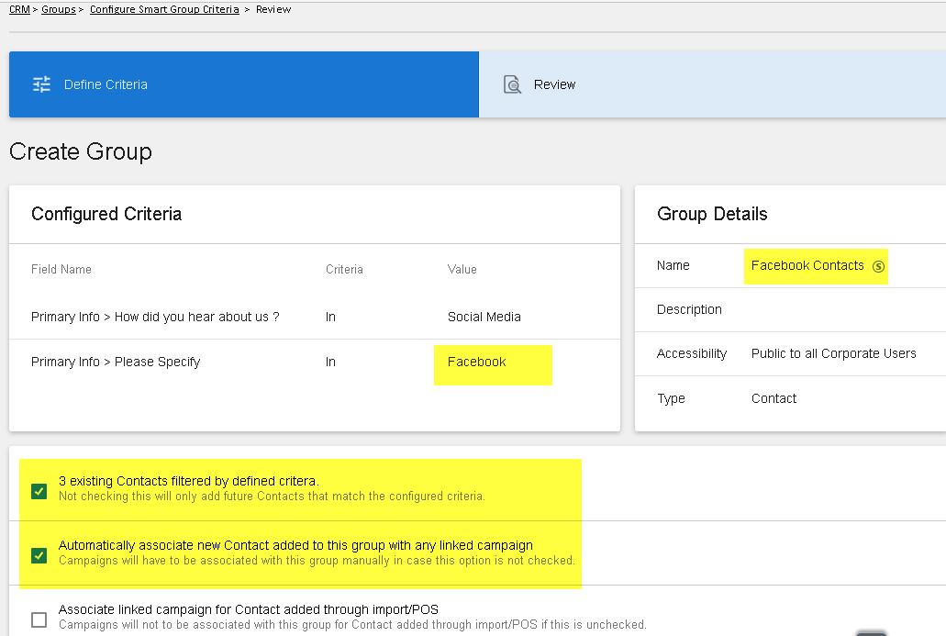
Task: Click the smart group S icon
Action: pyautogui.click(x=878, y=266)
